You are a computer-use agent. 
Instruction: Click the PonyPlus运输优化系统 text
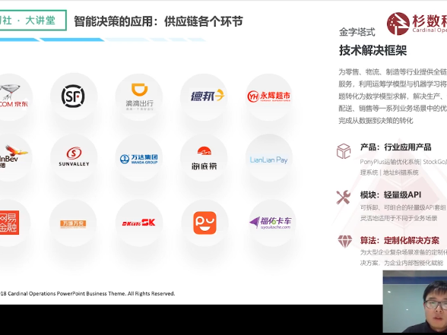coord(390,162)
